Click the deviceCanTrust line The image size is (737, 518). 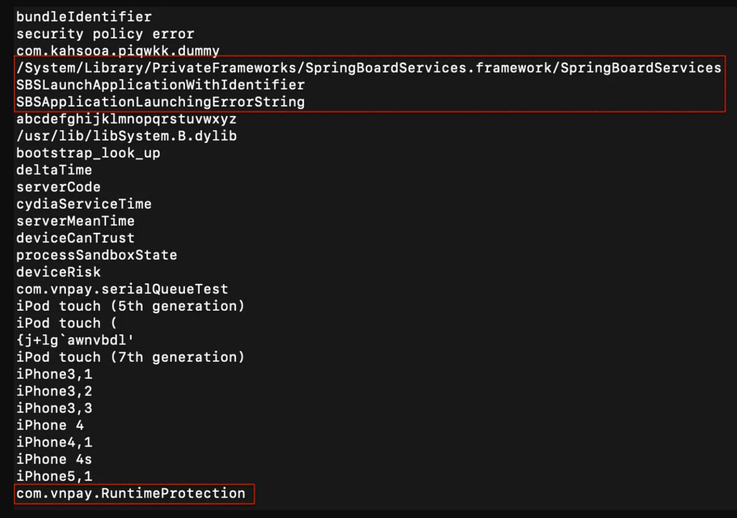pyautogui.click(x=75, y=238)
